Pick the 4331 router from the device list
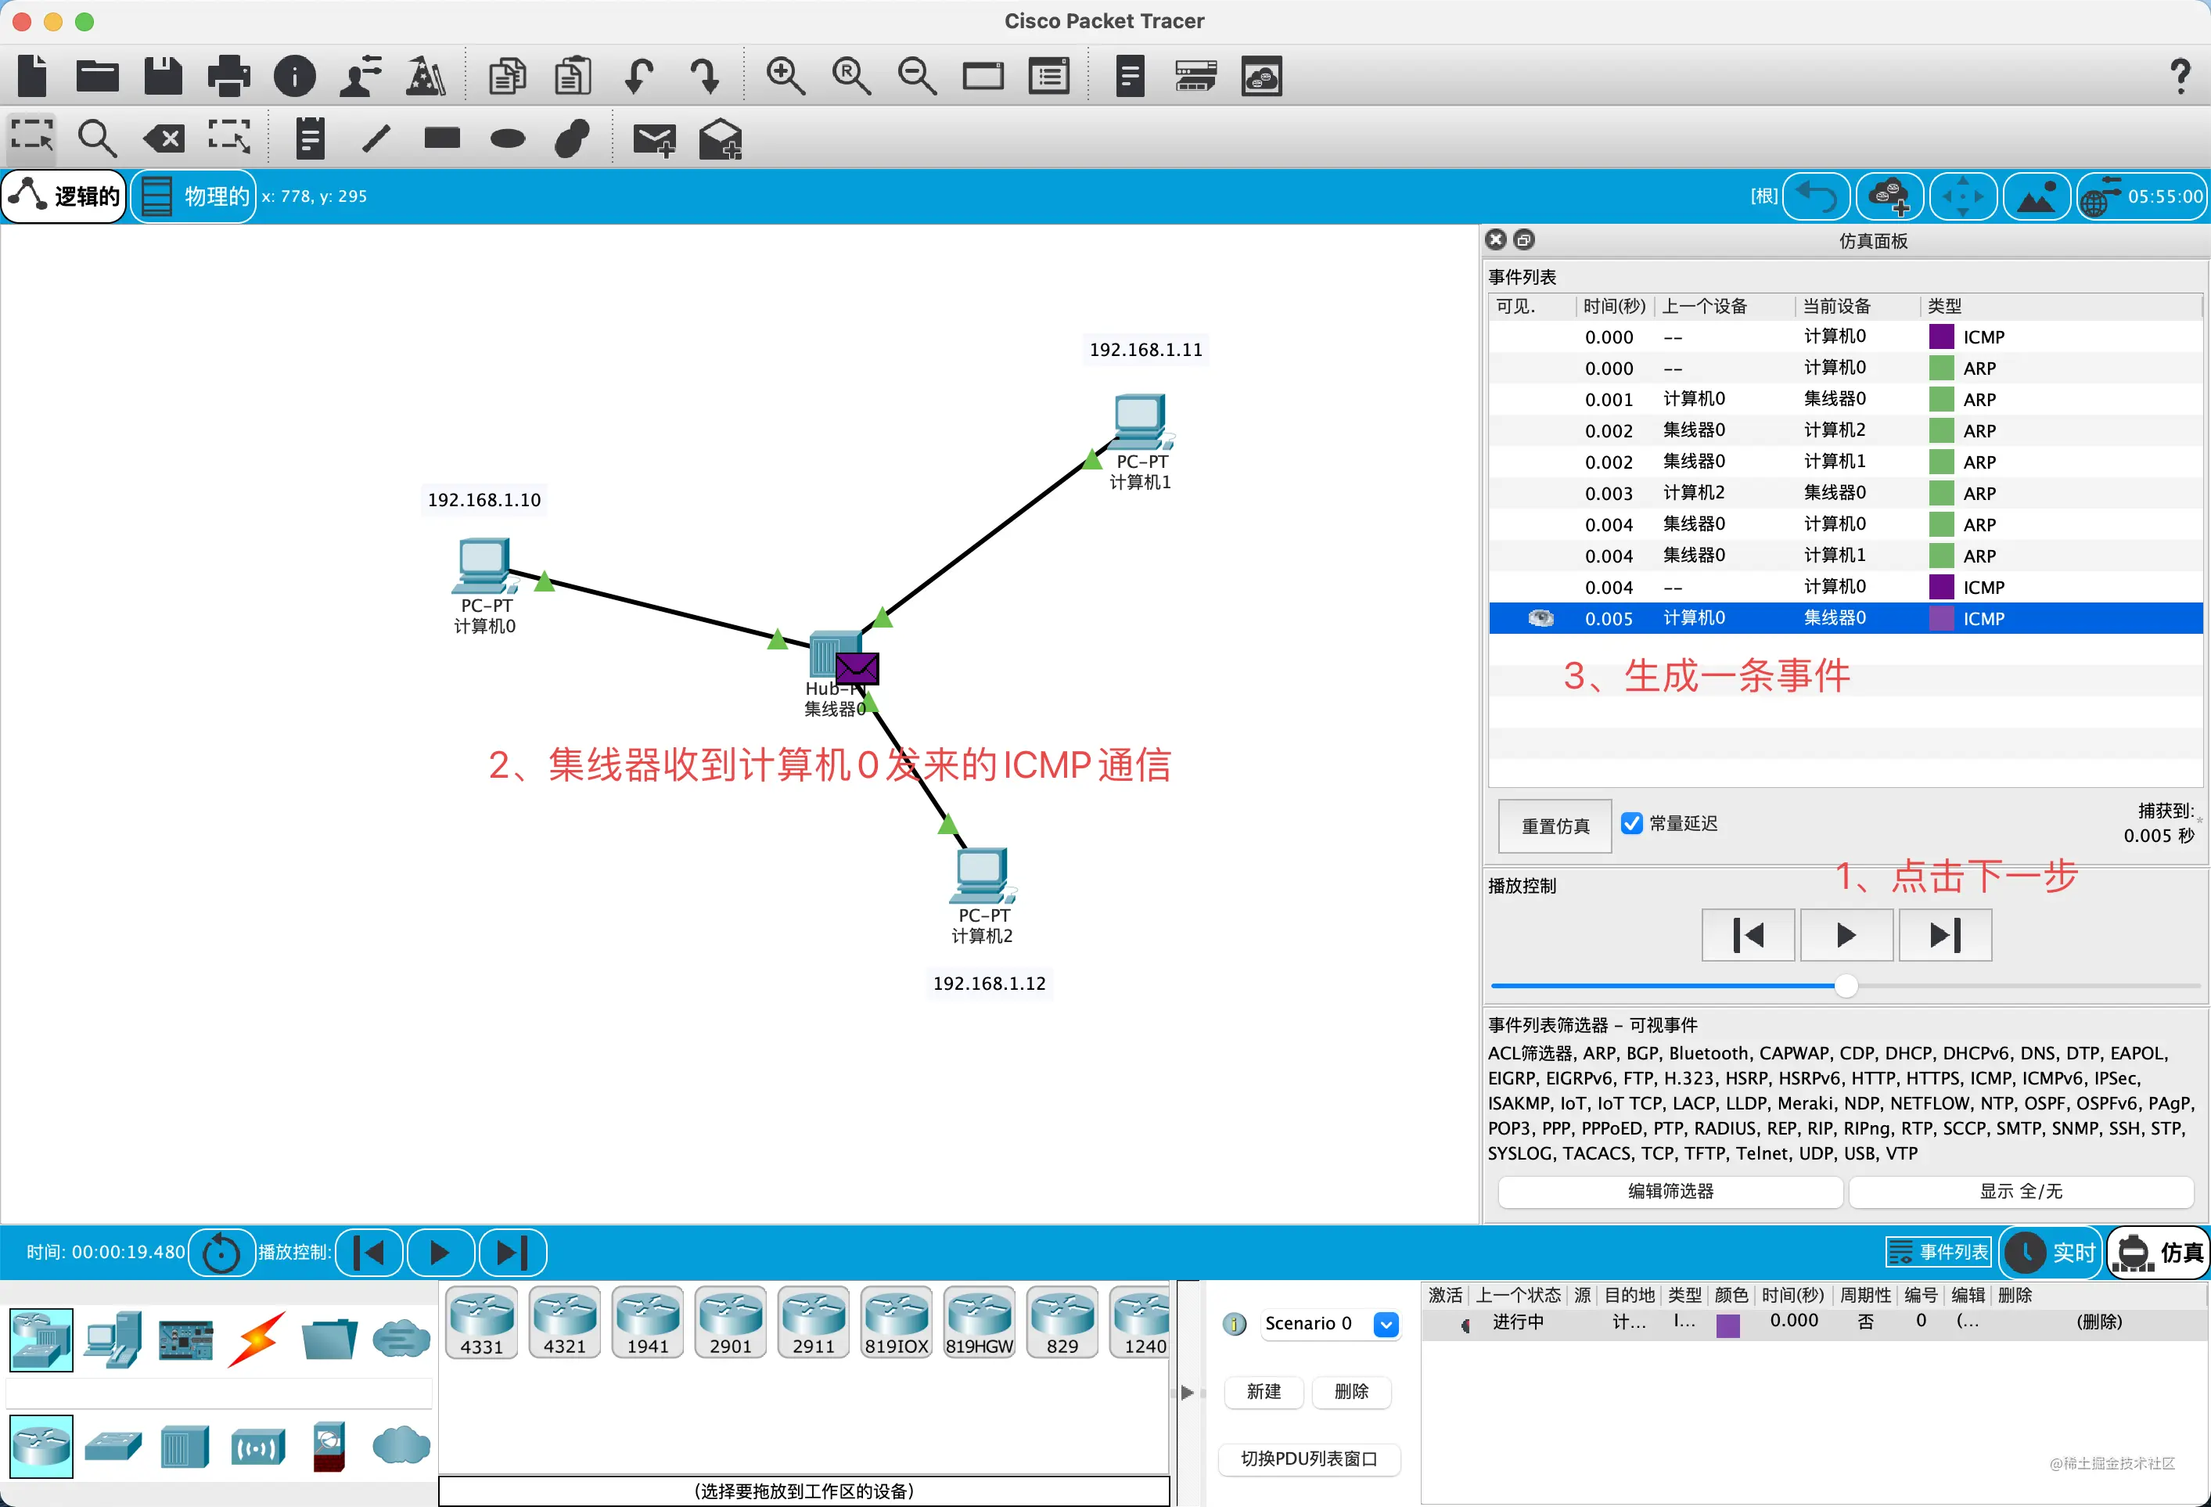 (481, 1322)
